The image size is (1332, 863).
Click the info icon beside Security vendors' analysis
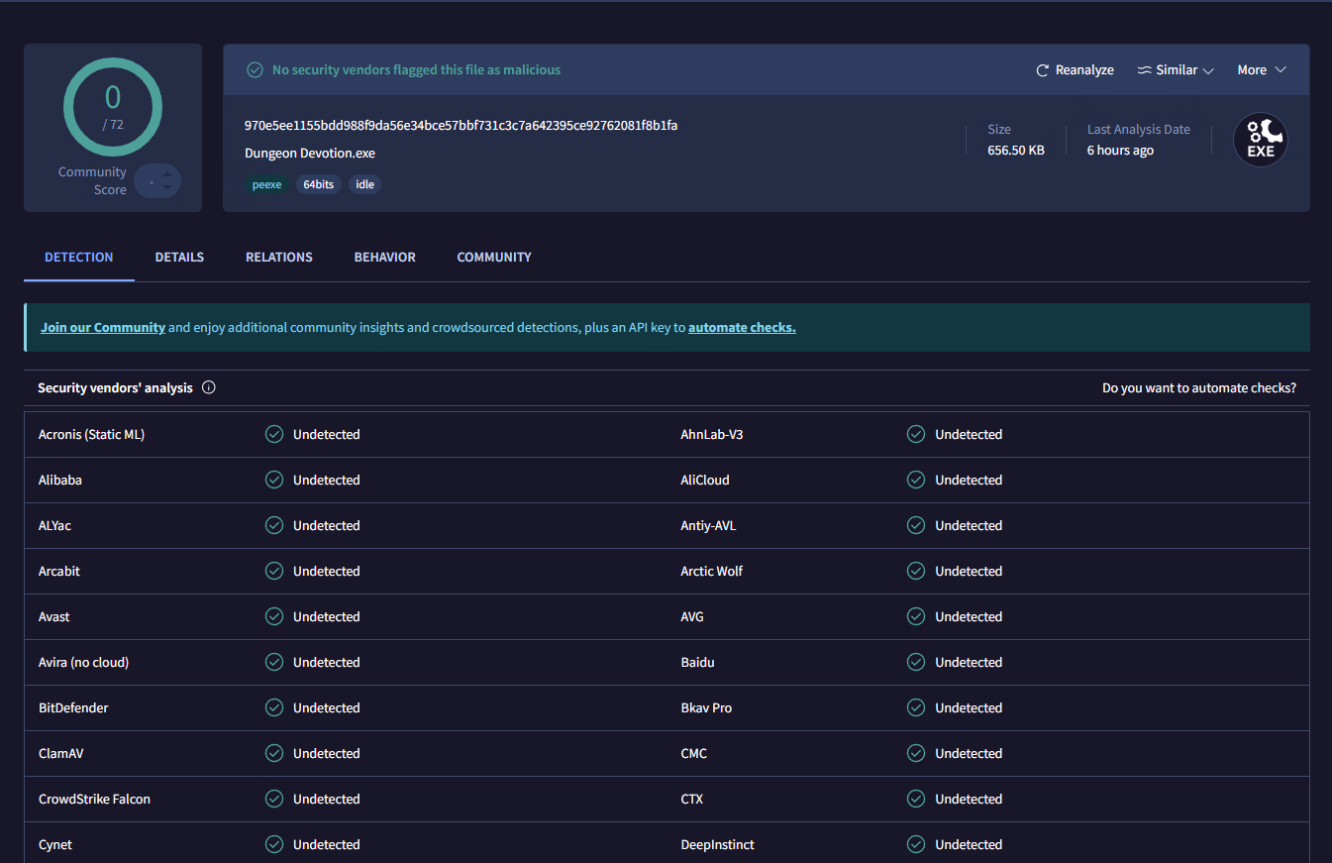(209, 387)
